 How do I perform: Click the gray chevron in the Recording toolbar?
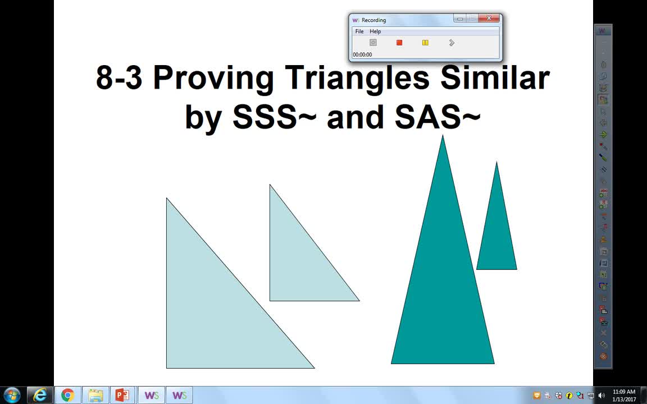[x=452, y=42]
